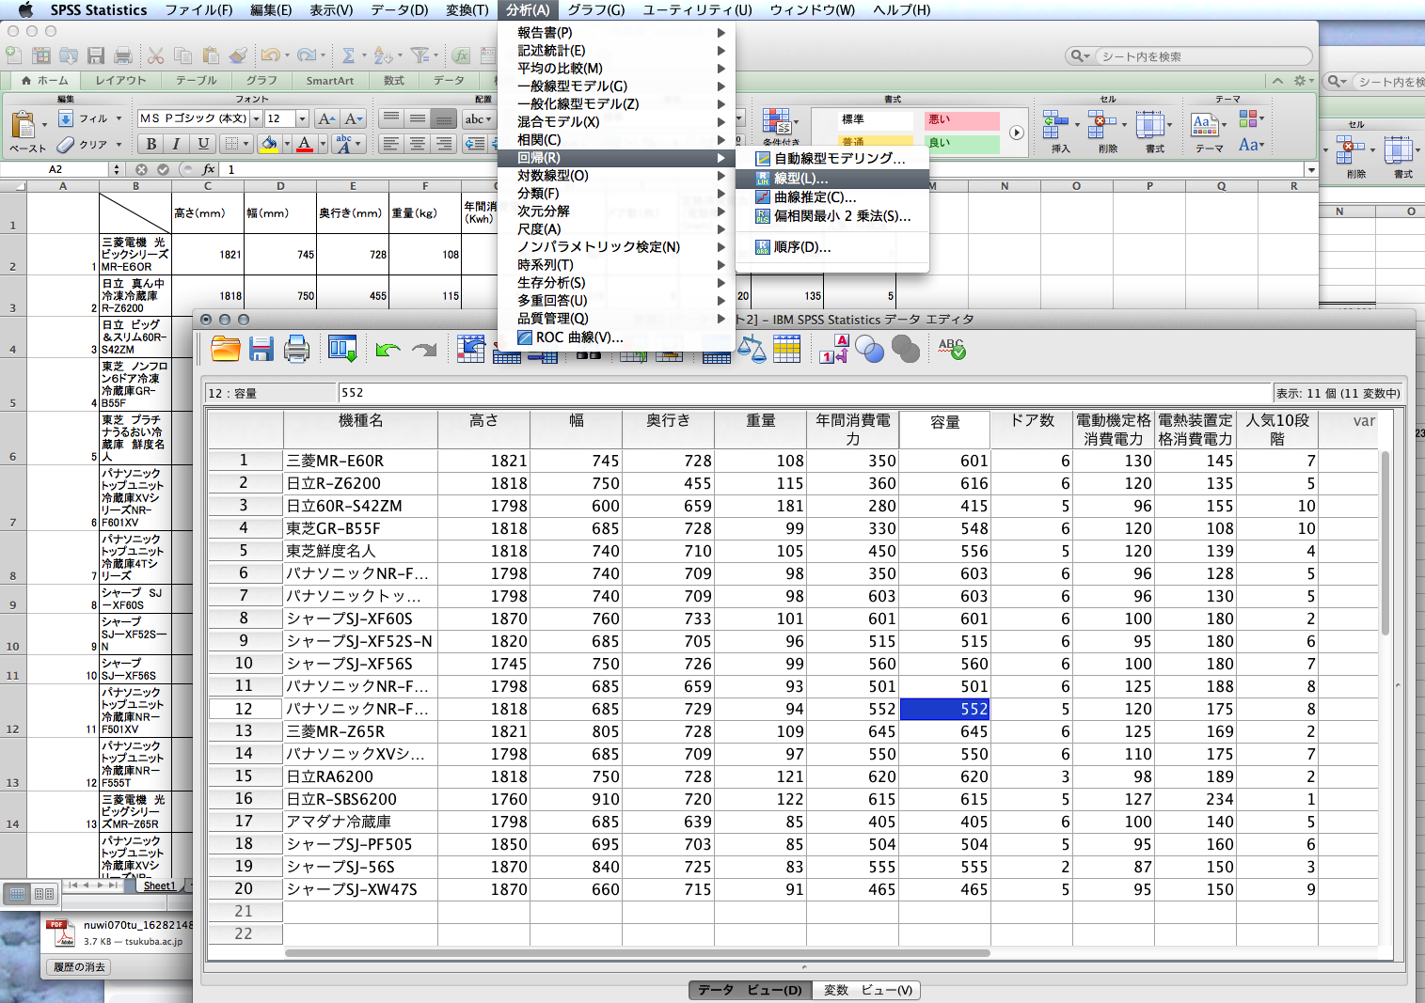
Task: Switch to Excel page layout view button
Action: (43, 894)
